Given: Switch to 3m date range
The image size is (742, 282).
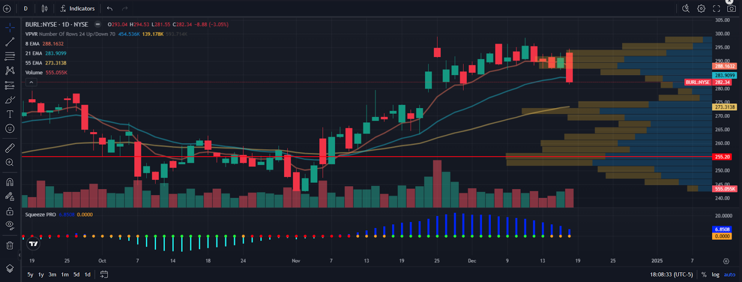Looking at the screenshot, I should click(52, 275).
